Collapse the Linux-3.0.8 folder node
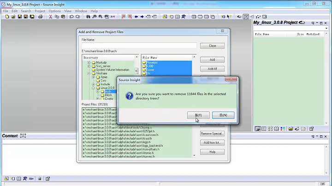 (x=93, y=88)
